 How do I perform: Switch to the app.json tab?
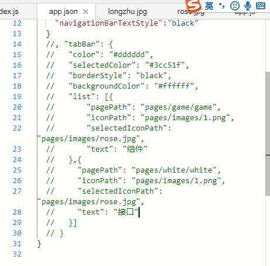(x=63, y=12)
